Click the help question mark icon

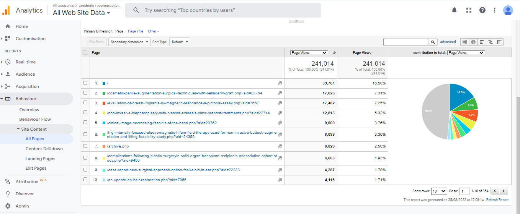click(x=482, y=10)
